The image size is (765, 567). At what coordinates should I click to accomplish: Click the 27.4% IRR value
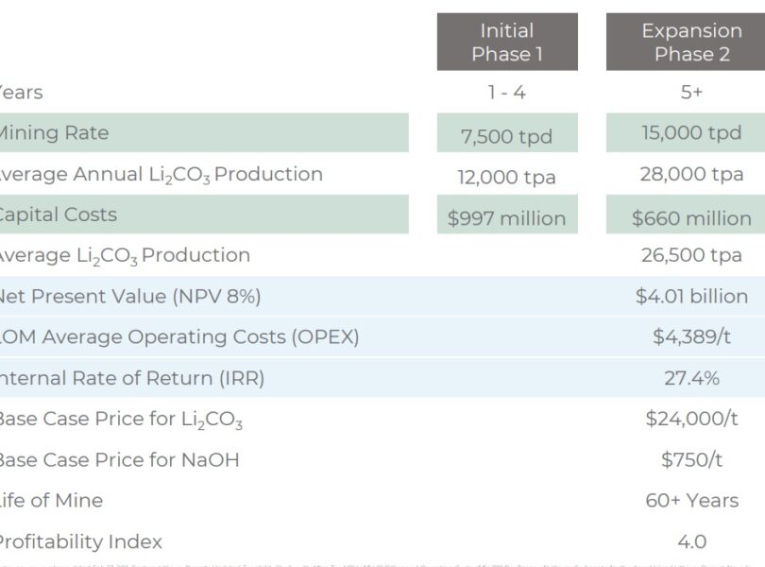pos(691,378)
